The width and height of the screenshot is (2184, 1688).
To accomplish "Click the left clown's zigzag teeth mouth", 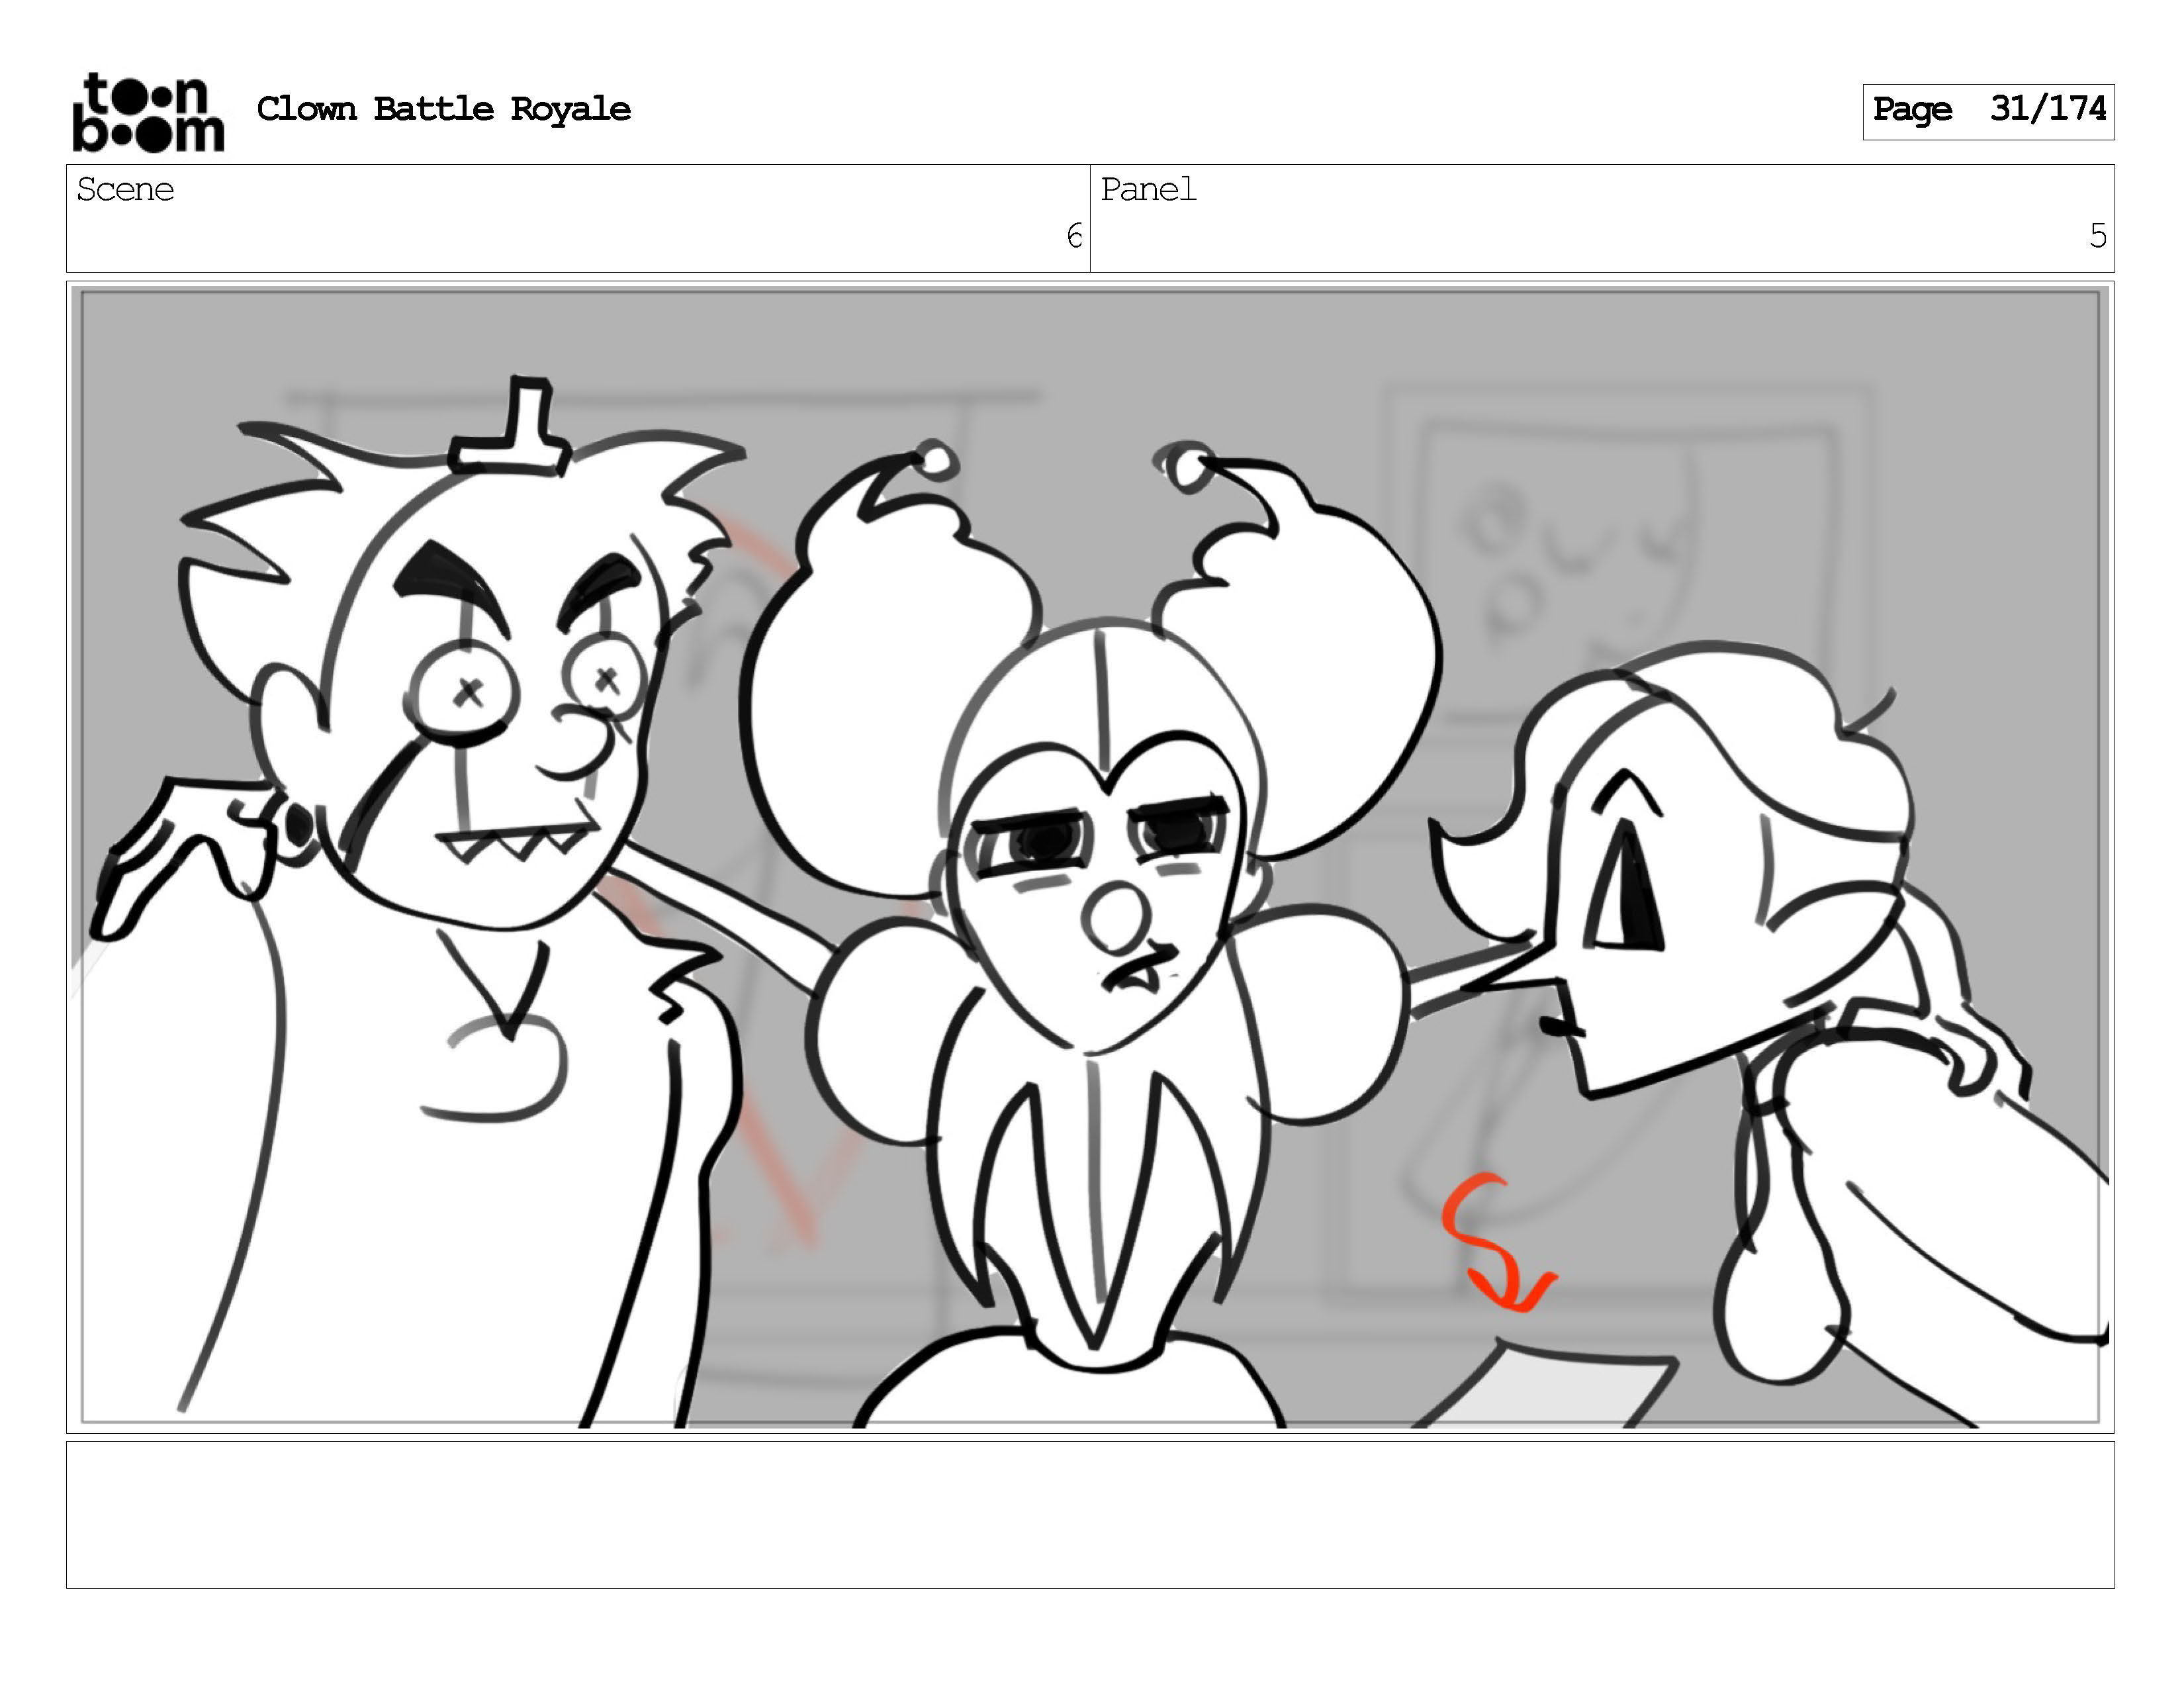I will coord(518,843).
